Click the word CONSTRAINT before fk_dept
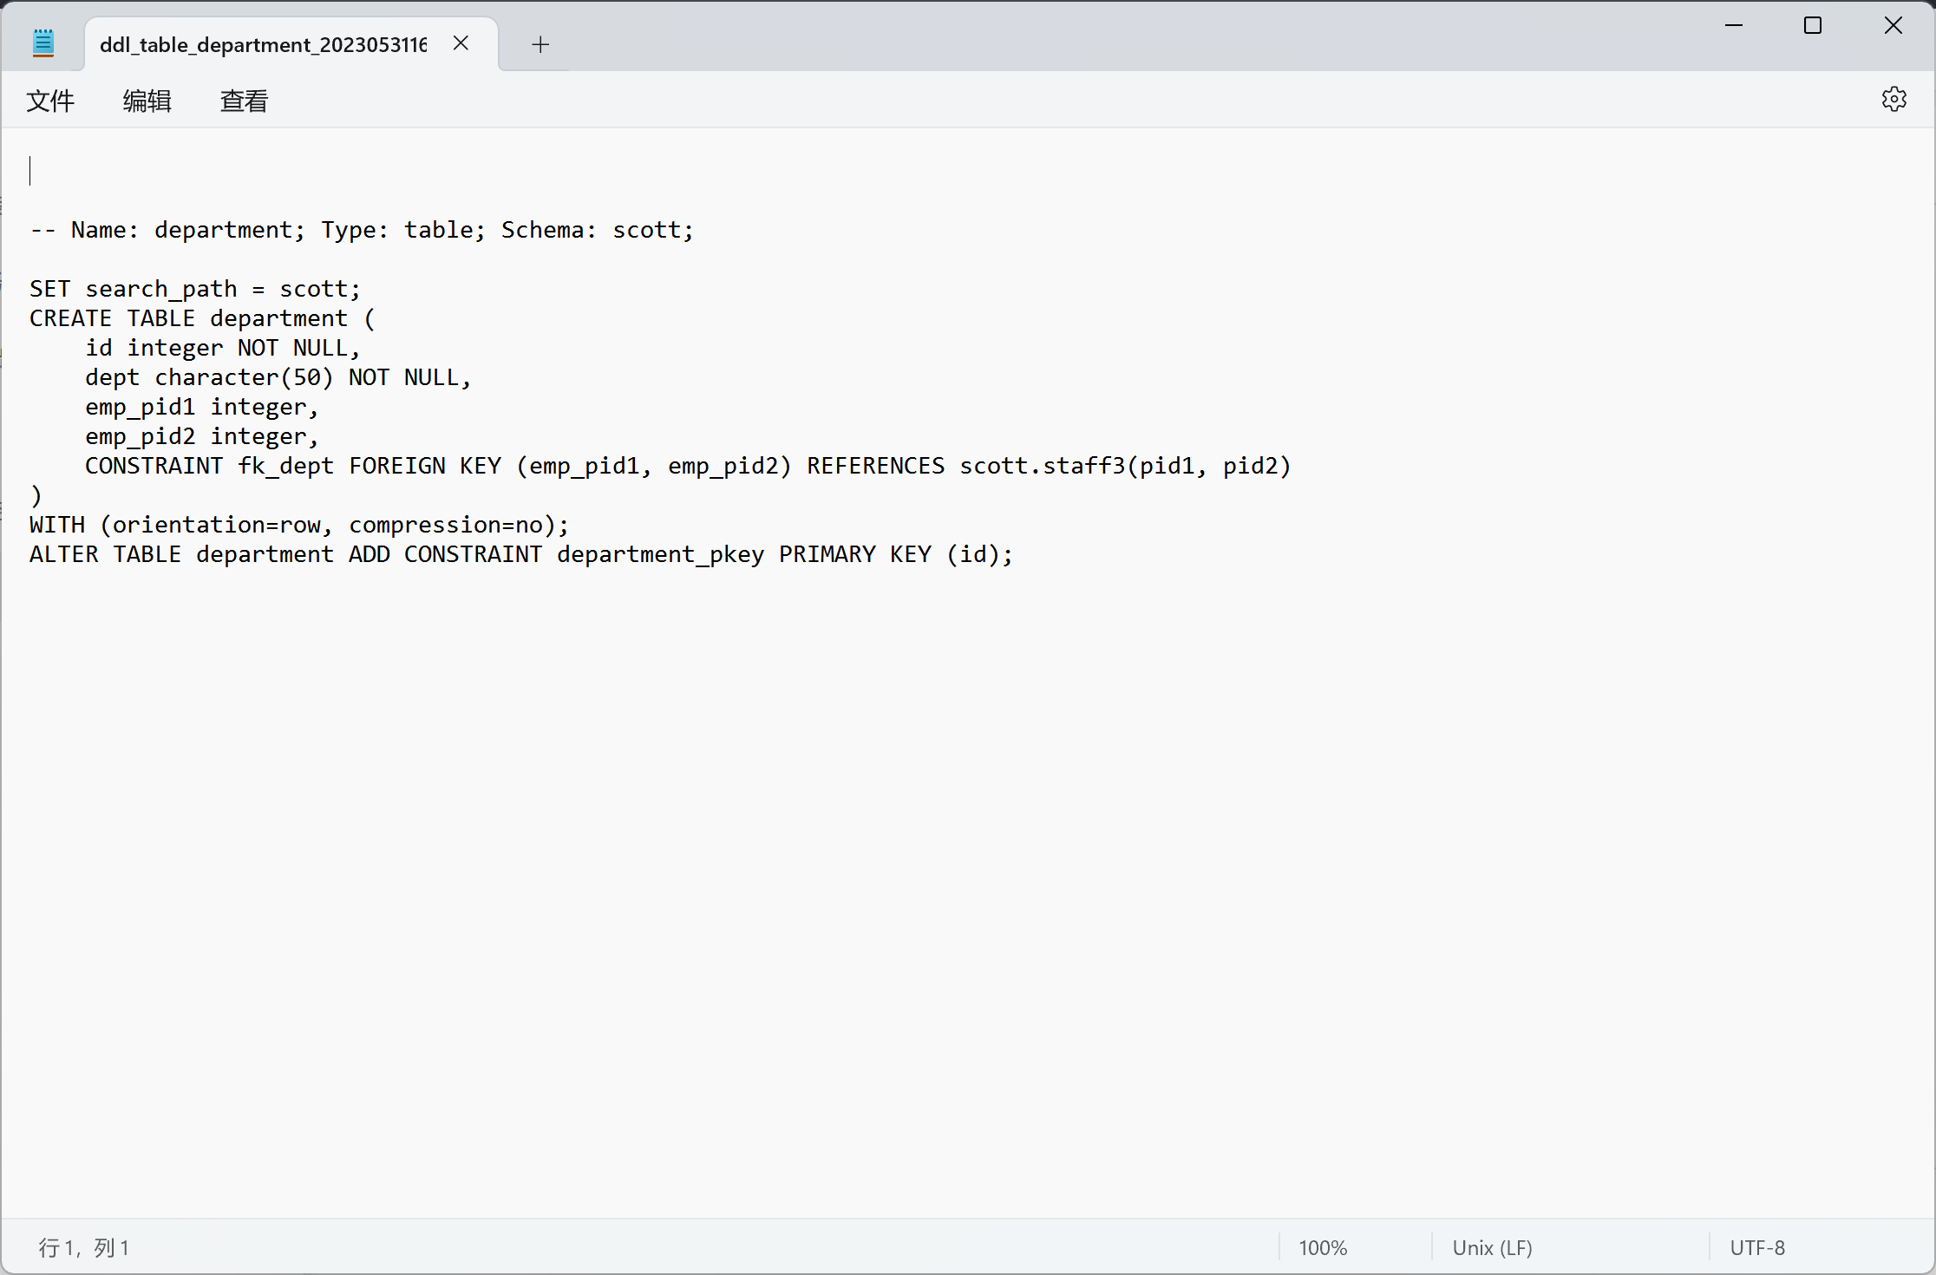 coord(154,466)
